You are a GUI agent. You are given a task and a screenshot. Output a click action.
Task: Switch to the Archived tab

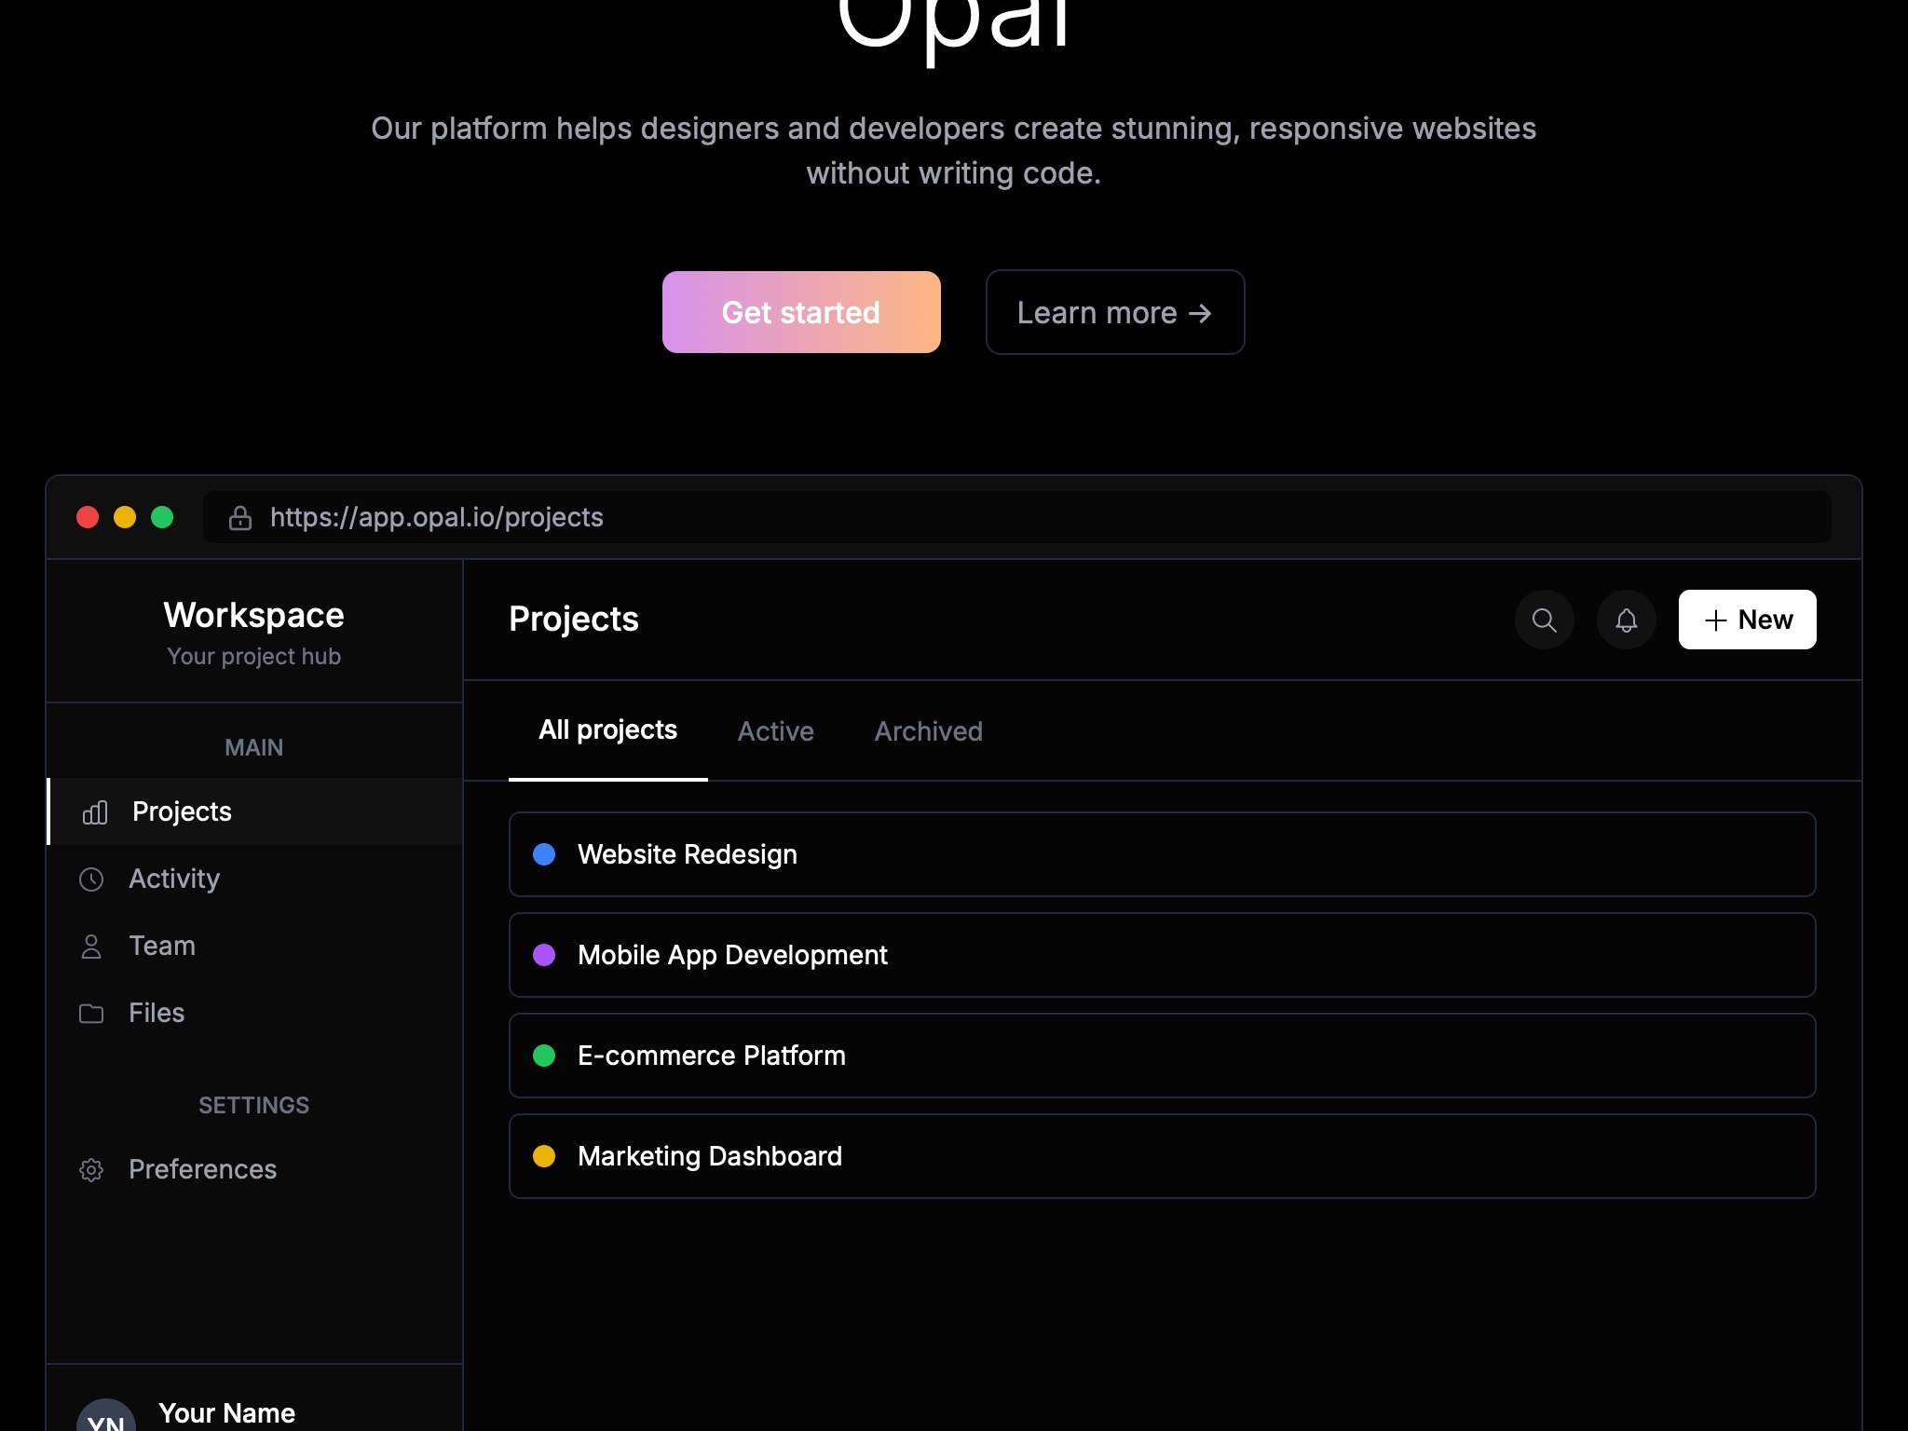928,732
